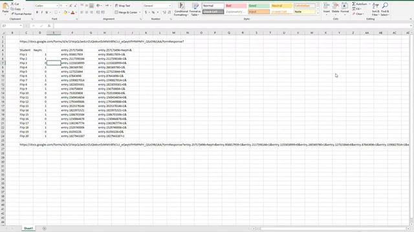This screenshot has height=232, width=414.
Task: Open Find & Select magnifier
Action: pyautogui.click(x=385, y=9)
